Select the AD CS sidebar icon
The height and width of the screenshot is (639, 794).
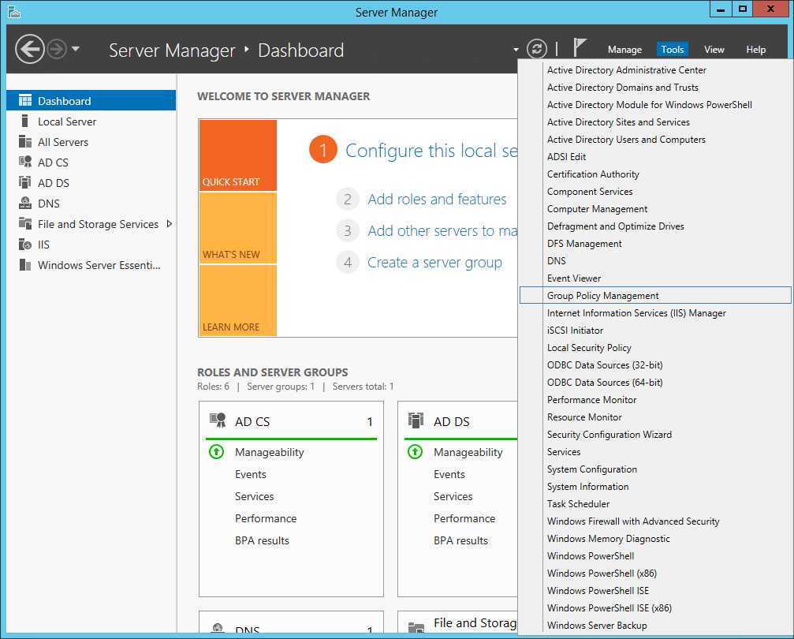coord(24,163)
